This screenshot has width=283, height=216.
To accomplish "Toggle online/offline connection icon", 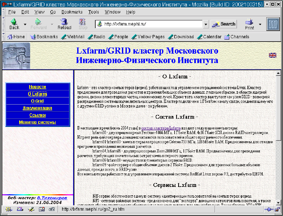I will click(x=269, y=209).
